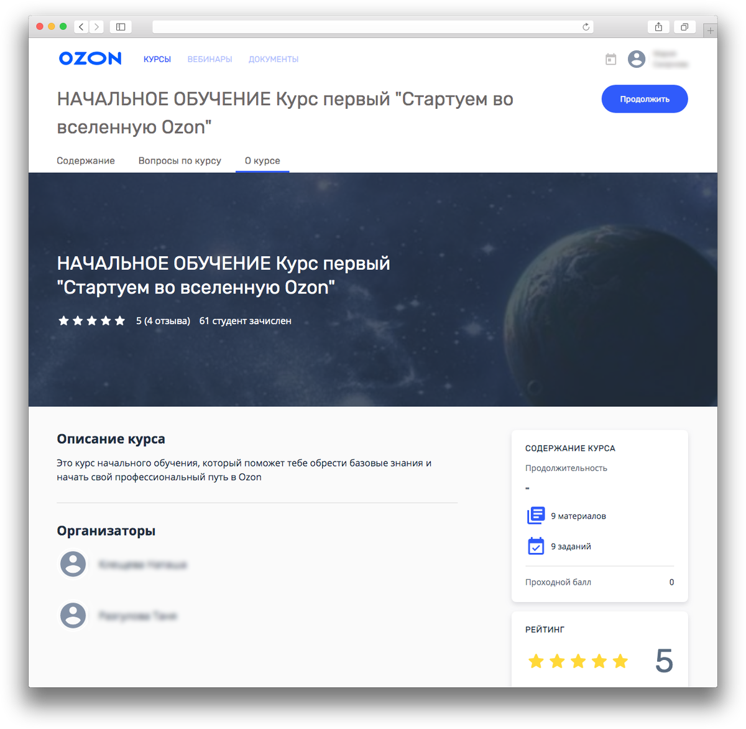Viewport: 746px width, 729px height.
Task: Click the yellow stars in РЕЙТИНГ card
Action: tap(578, 661)
